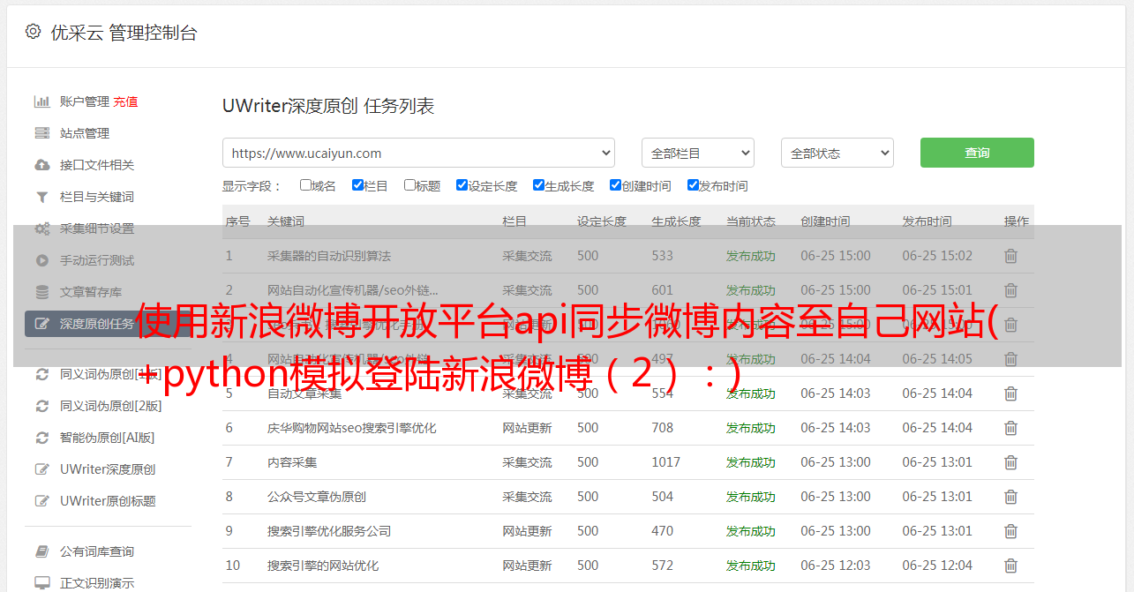Click the database icon for 文章暂存库
Viewport: 1134px width, 592px height.
click(x=41, y=292)
